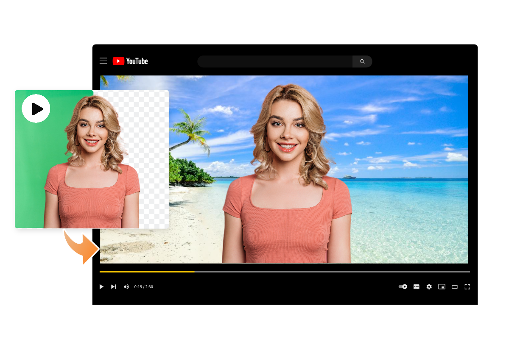Click the yellow video progress bar
Image resolution: width=509 pixels, height=339 pixels.
click(x=147, y=272)
